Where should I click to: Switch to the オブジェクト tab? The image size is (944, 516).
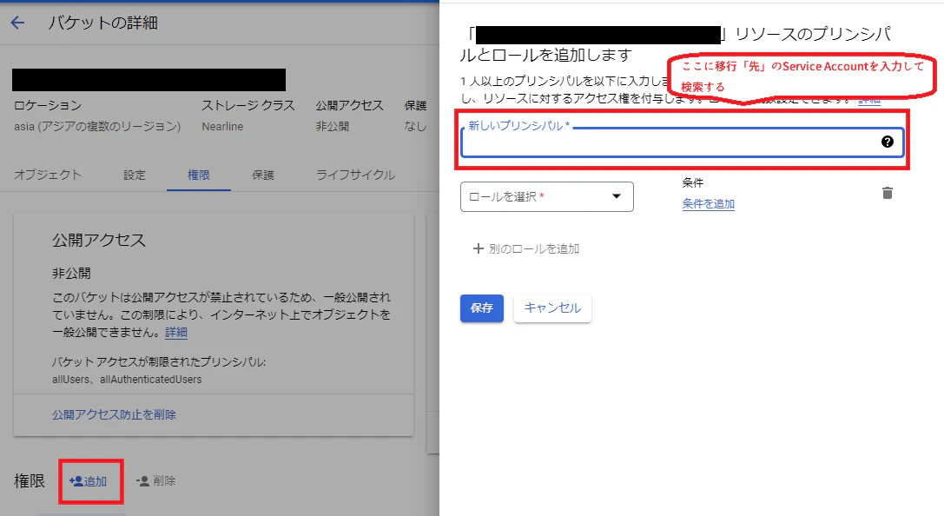click(48, 175)
